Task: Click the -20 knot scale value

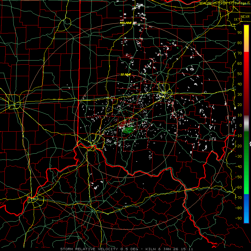Action: pyautogui.click(x=238, y=146)
